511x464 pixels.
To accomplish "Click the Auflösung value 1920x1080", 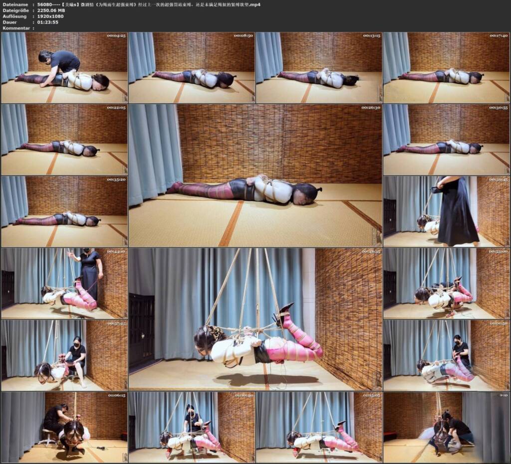I will [50, 16].
